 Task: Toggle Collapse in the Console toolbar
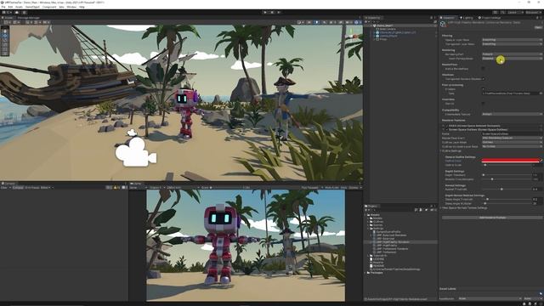18,188
